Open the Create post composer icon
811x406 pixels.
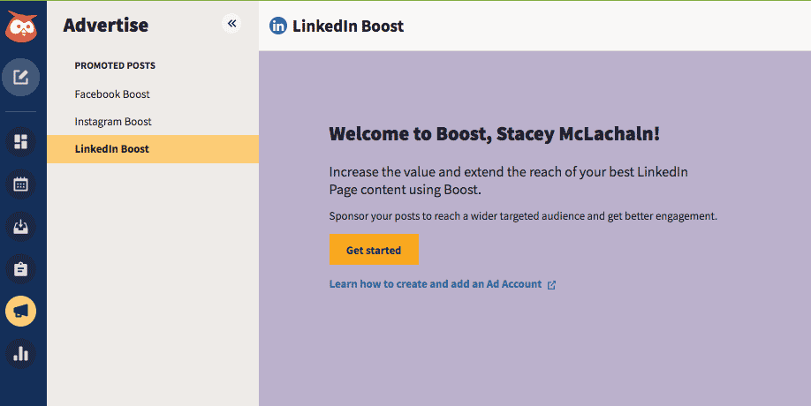point(20,78)
